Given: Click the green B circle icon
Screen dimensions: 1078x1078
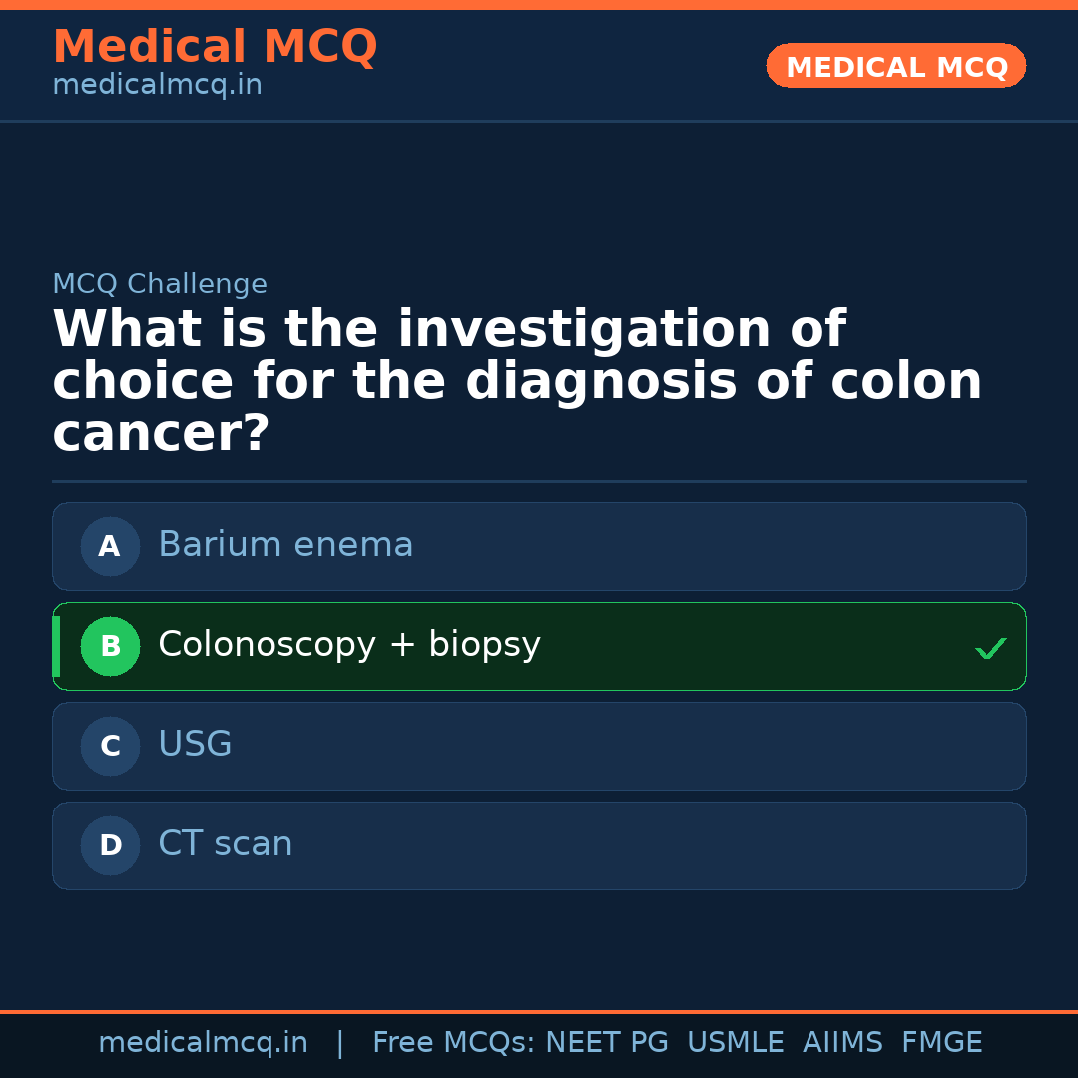Looking at the screenshot, I should 110,646.
